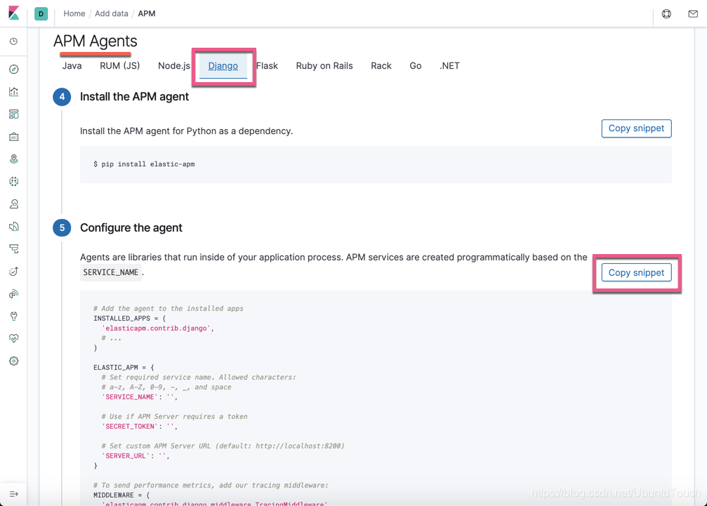Switch to the Java agent tab
The image size is (707, 506).
point(72,66)
